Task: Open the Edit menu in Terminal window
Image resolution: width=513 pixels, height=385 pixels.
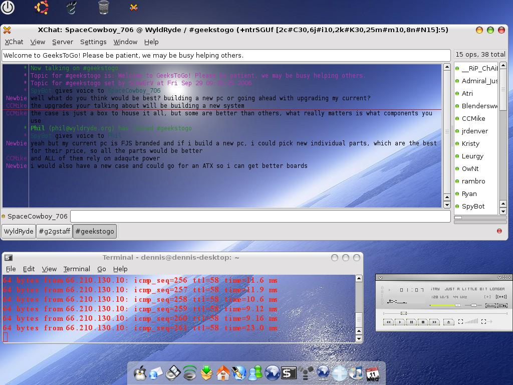Action: click(x=29, y=269)
